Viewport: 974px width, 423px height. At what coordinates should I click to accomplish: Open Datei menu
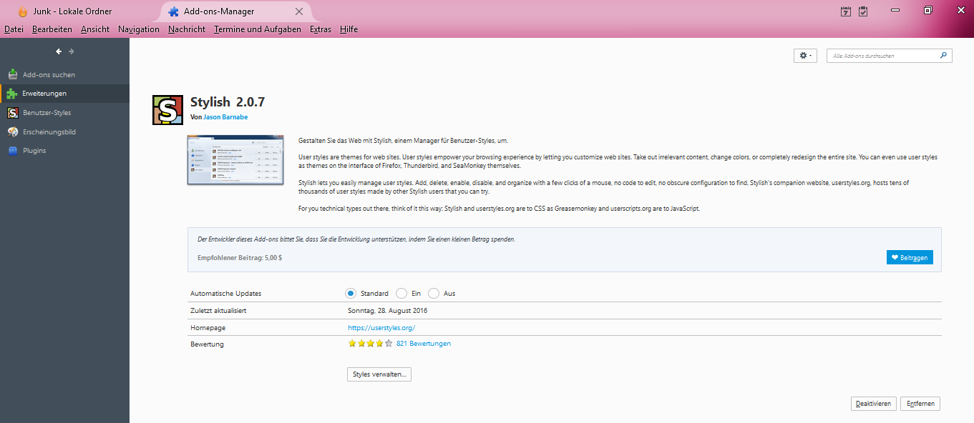click(x=14, y=29)
